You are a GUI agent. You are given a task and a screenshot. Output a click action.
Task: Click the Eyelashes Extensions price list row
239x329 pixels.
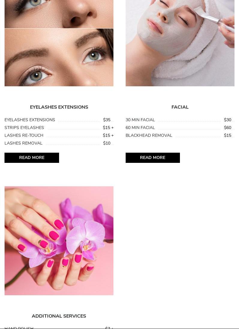[x=59, y=120]
